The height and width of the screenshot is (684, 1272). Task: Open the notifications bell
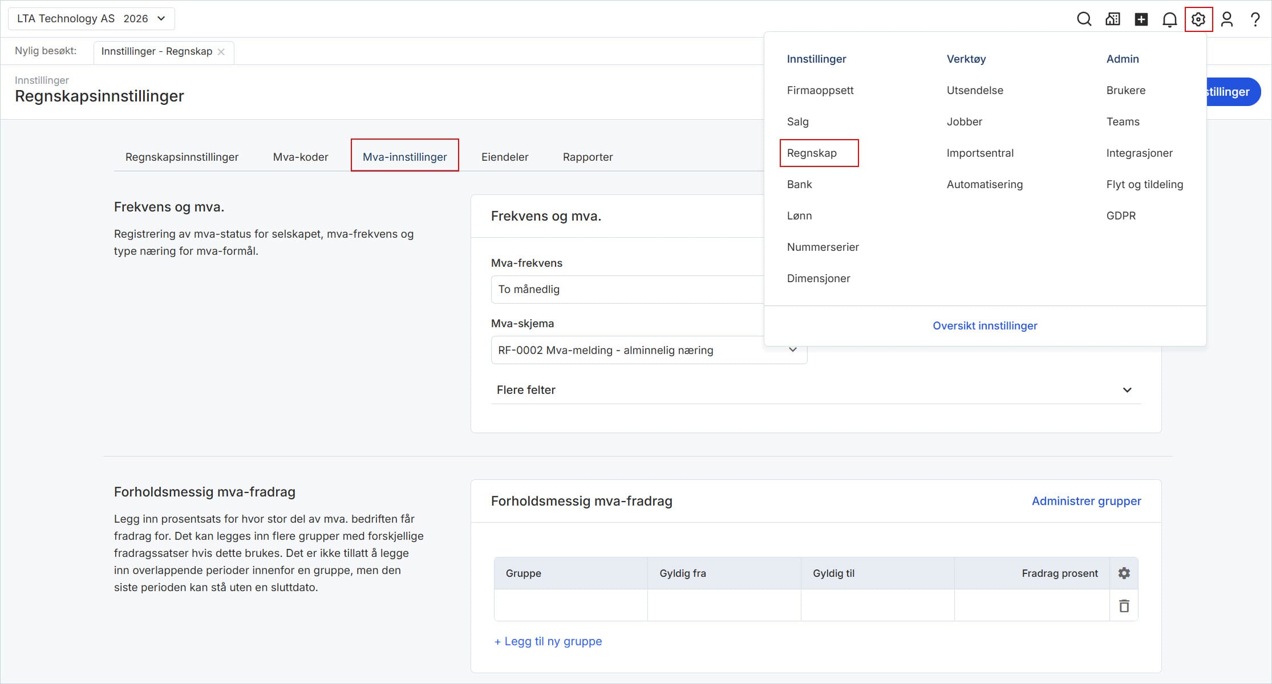pyautogui.click(x=1169, y=19)
